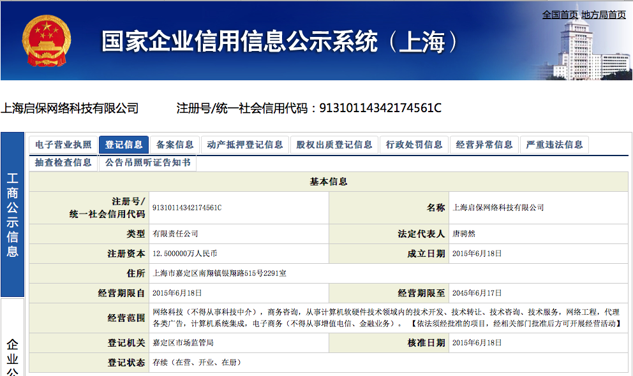Switch to the 抽查检查信息 tab
This screenshot has height=376, width=633.
(63, 163)
